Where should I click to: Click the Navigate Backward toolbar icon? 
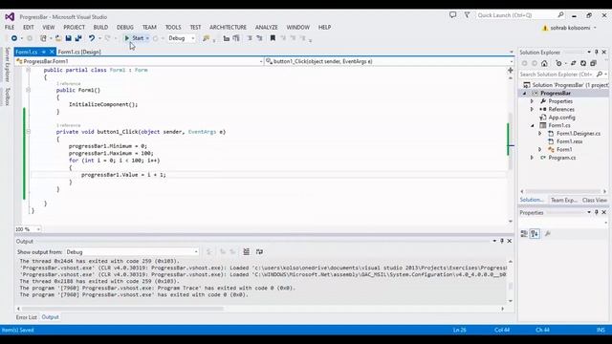tap(14, 38)
